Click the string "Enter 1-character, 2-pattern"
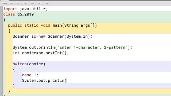This screenshot has width=171, height=96. point(92,47)
